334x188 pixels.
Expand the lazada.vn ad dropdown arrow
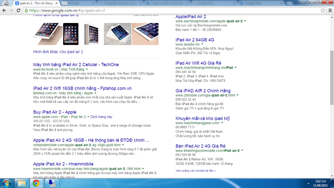coord(202,44)
